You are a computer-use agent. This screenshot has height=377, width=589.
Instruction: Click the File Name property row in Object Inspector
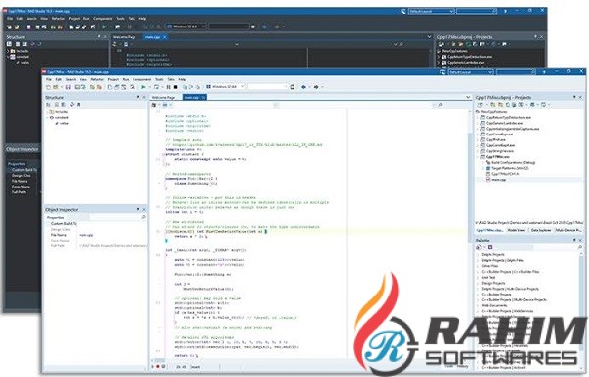[x=96, y=235]
